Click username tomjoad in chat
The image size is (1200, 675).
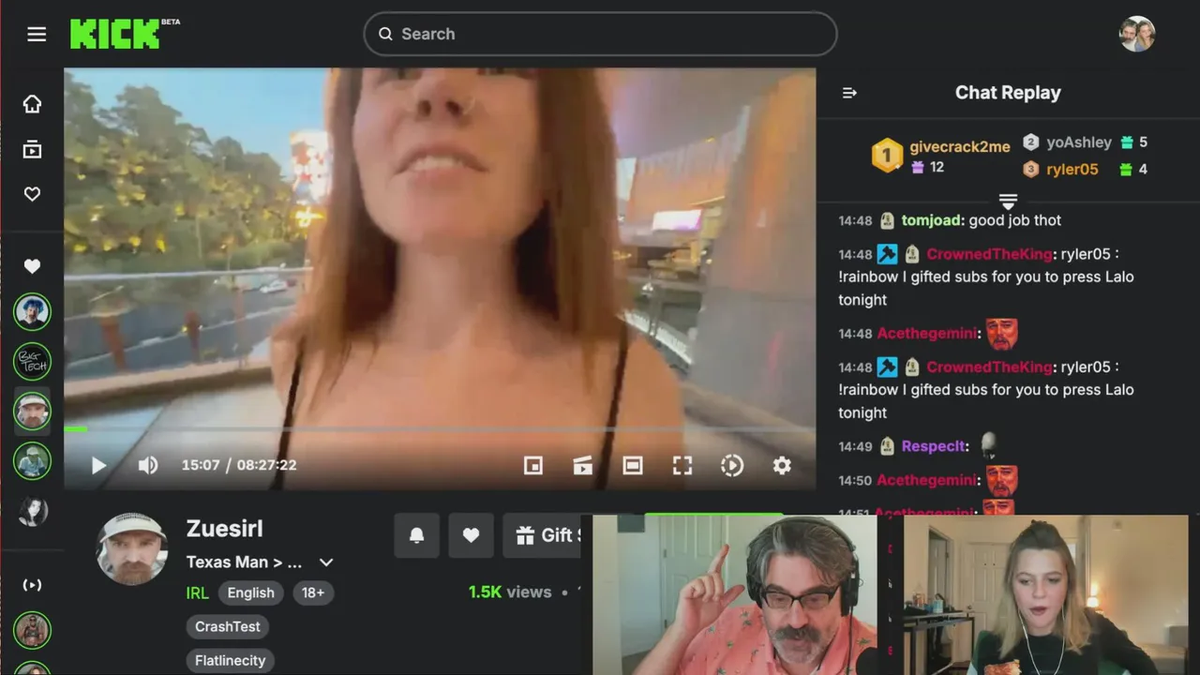pos(932,220)
